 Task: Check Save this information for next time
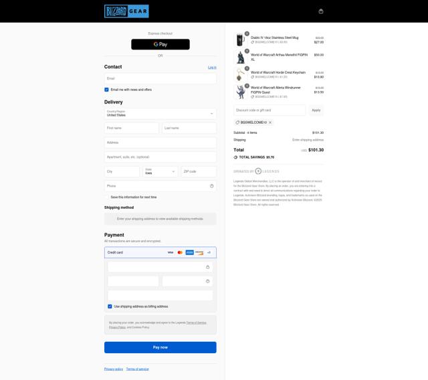[x=106, y=197]
